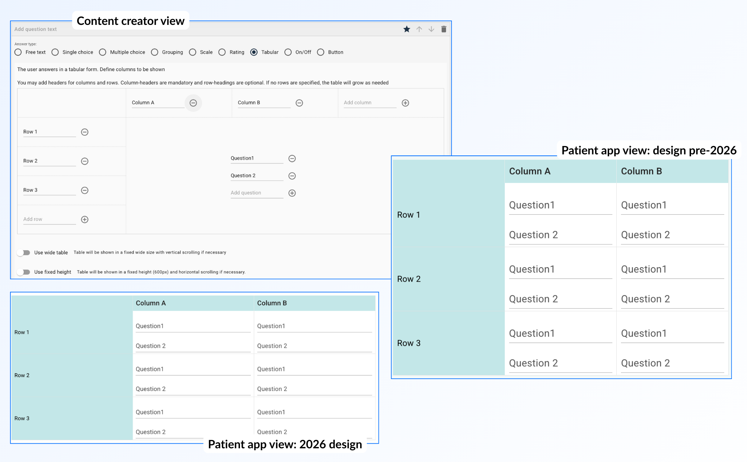This screenshot has width=747, height=462.
Task: Move question down with arrow icon
Action: [x=431, y=29]
